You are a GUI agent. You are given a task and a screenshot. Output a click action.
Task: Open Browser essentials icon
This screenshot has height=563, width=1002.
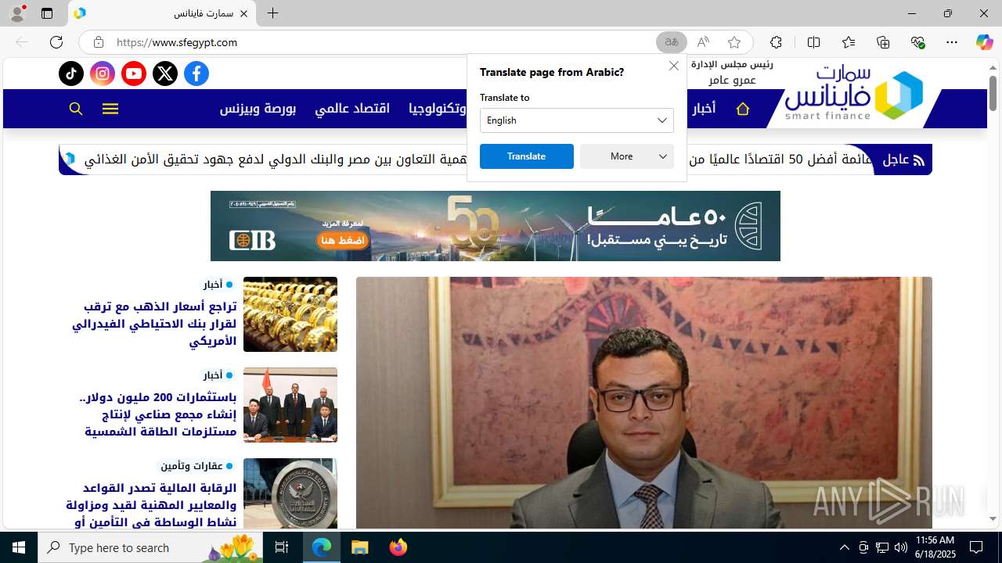pyautogui.click(x=917, y=42)
